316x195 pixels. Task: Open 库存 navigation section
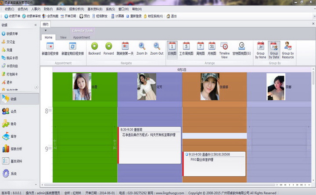pos(20,136)
